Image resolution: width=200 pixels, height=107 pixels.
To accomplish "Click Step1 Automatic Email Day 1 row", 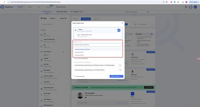I will point(98,36).
